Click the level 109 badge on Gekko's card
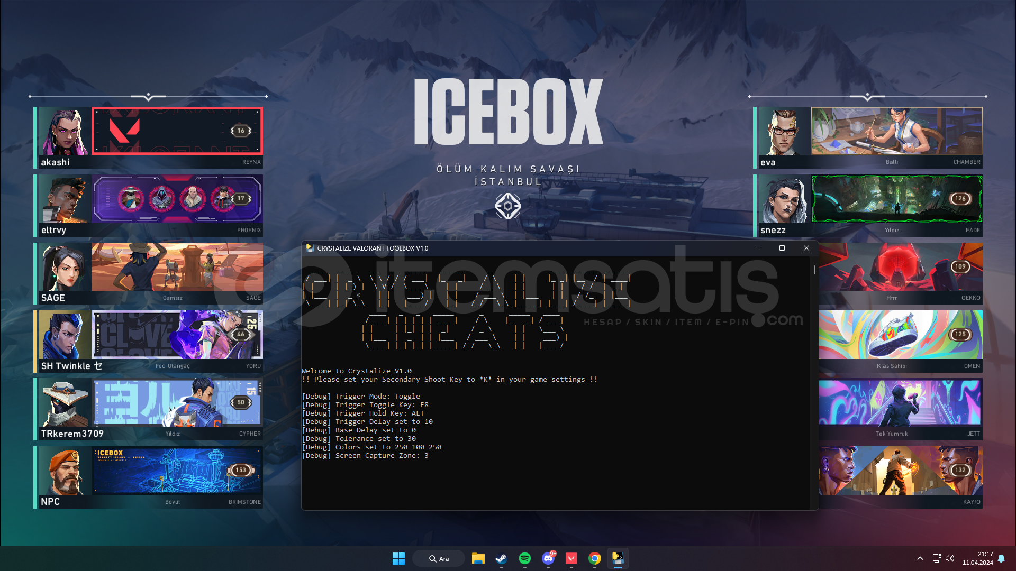This screenshot has width=1016, height=571. pos(960,266)
